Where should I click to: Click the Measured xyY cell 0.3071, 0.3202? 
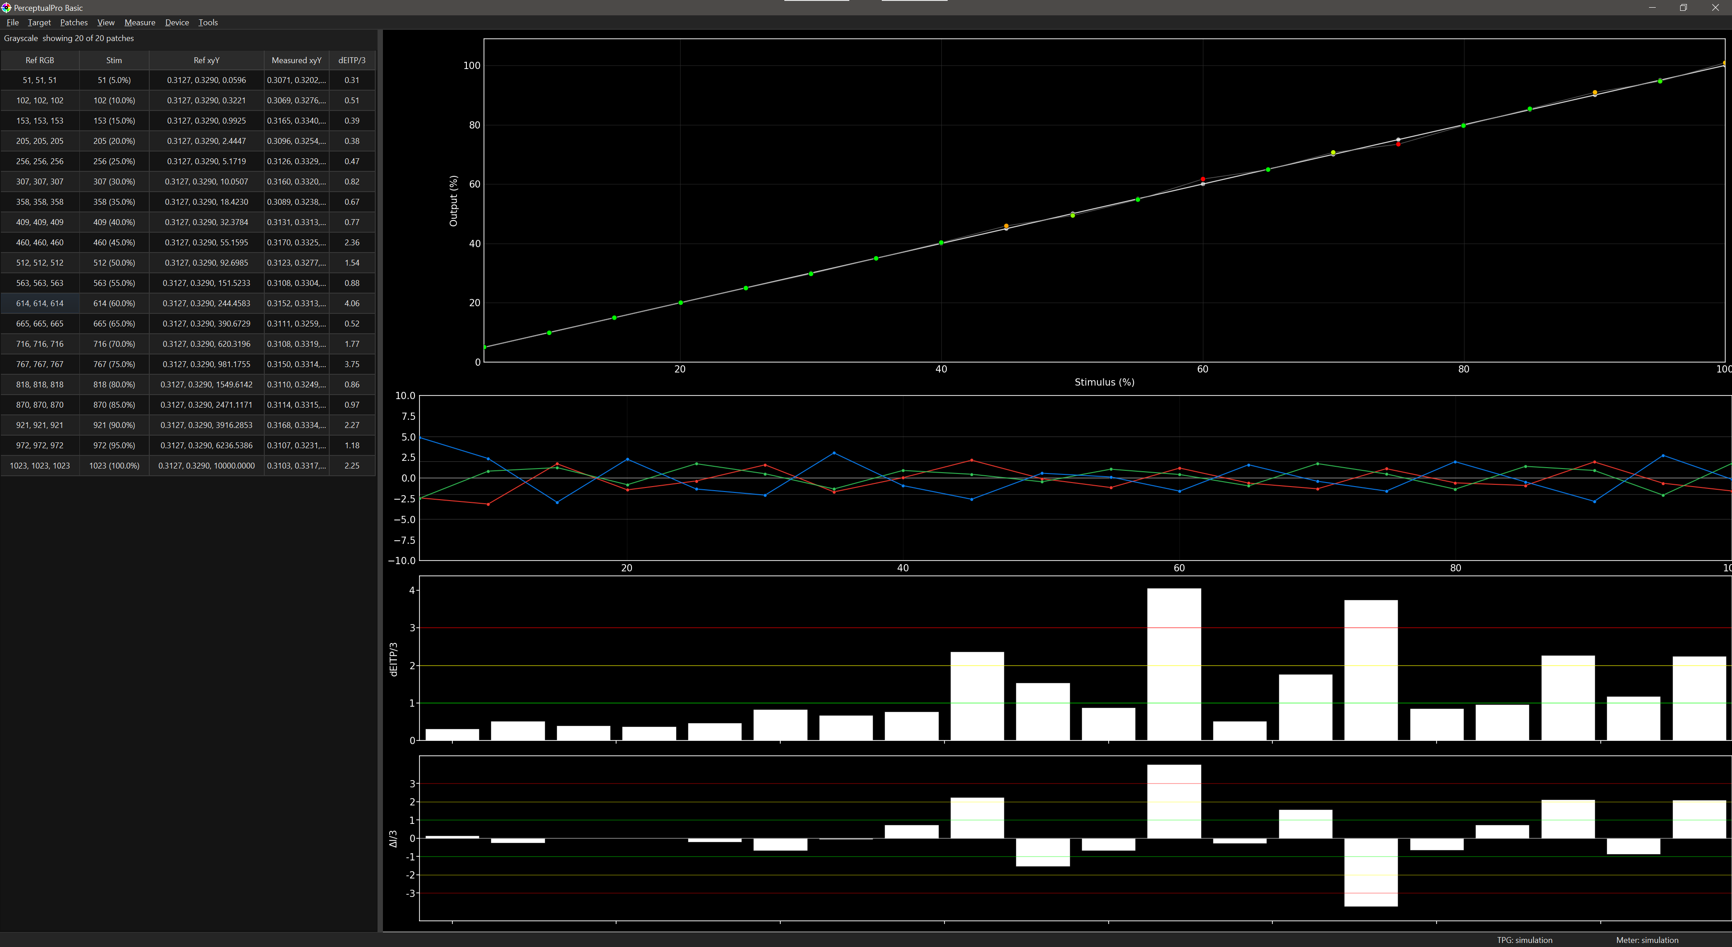[x=296, y=80]
